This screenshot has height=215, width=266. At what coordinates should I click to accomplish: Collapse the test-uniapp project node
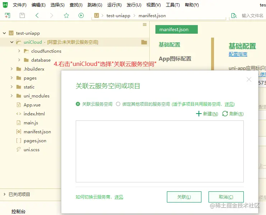click(x=4, y=33)
